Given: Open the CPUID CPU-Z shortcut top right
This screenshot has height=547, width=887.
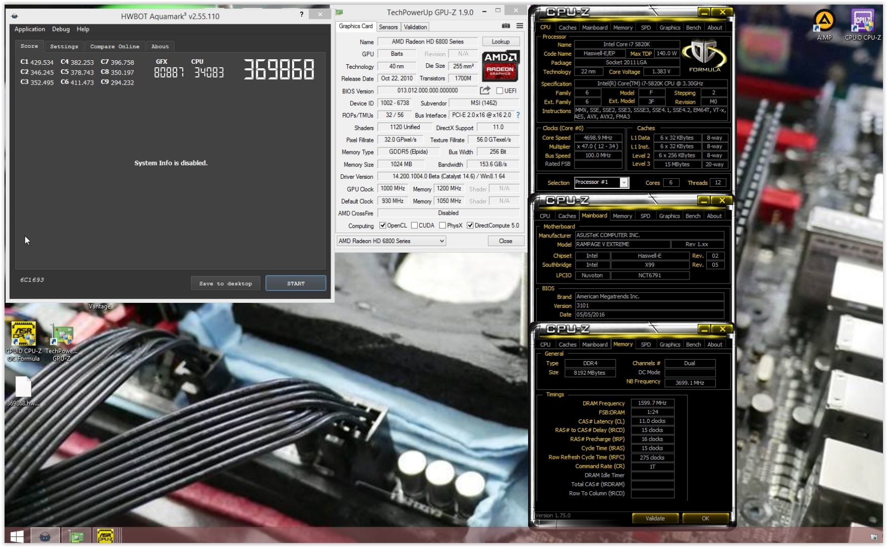Looking at the screenshot, I should point(862,25).
